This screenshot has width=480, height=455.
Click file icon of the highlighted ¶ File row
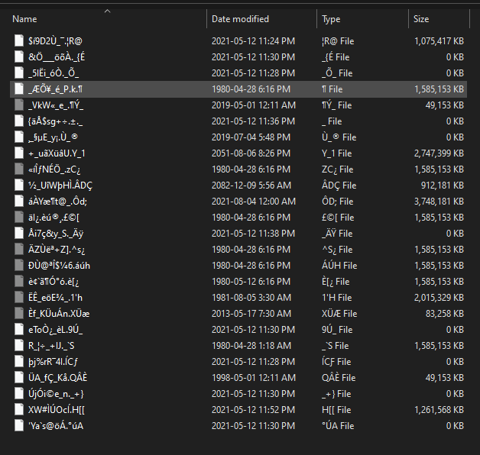19,89
